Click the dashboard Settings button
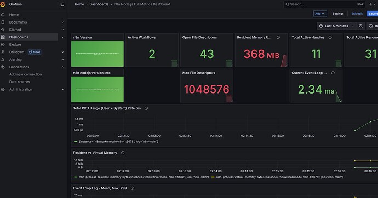The height and width of the screenshot is (198, 378). pos(338,14)
